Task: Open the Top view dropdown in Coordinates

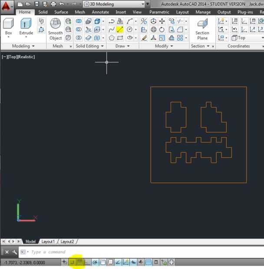Action: [x=247, y=38]
